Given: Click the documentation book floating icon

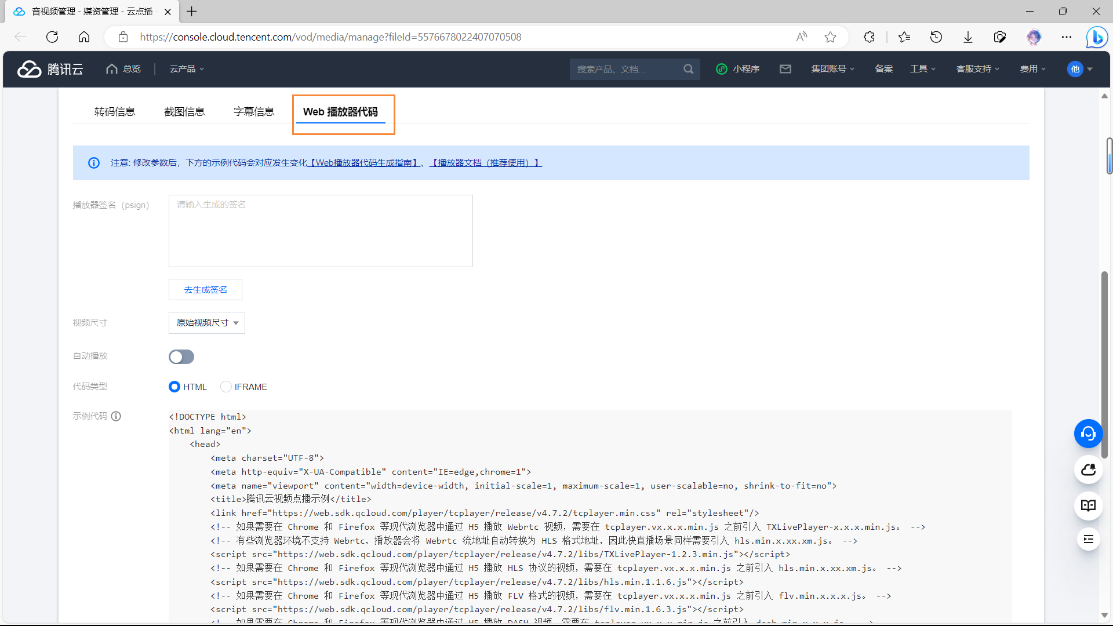Looking at the screenshot, I should coord(1088,505).
